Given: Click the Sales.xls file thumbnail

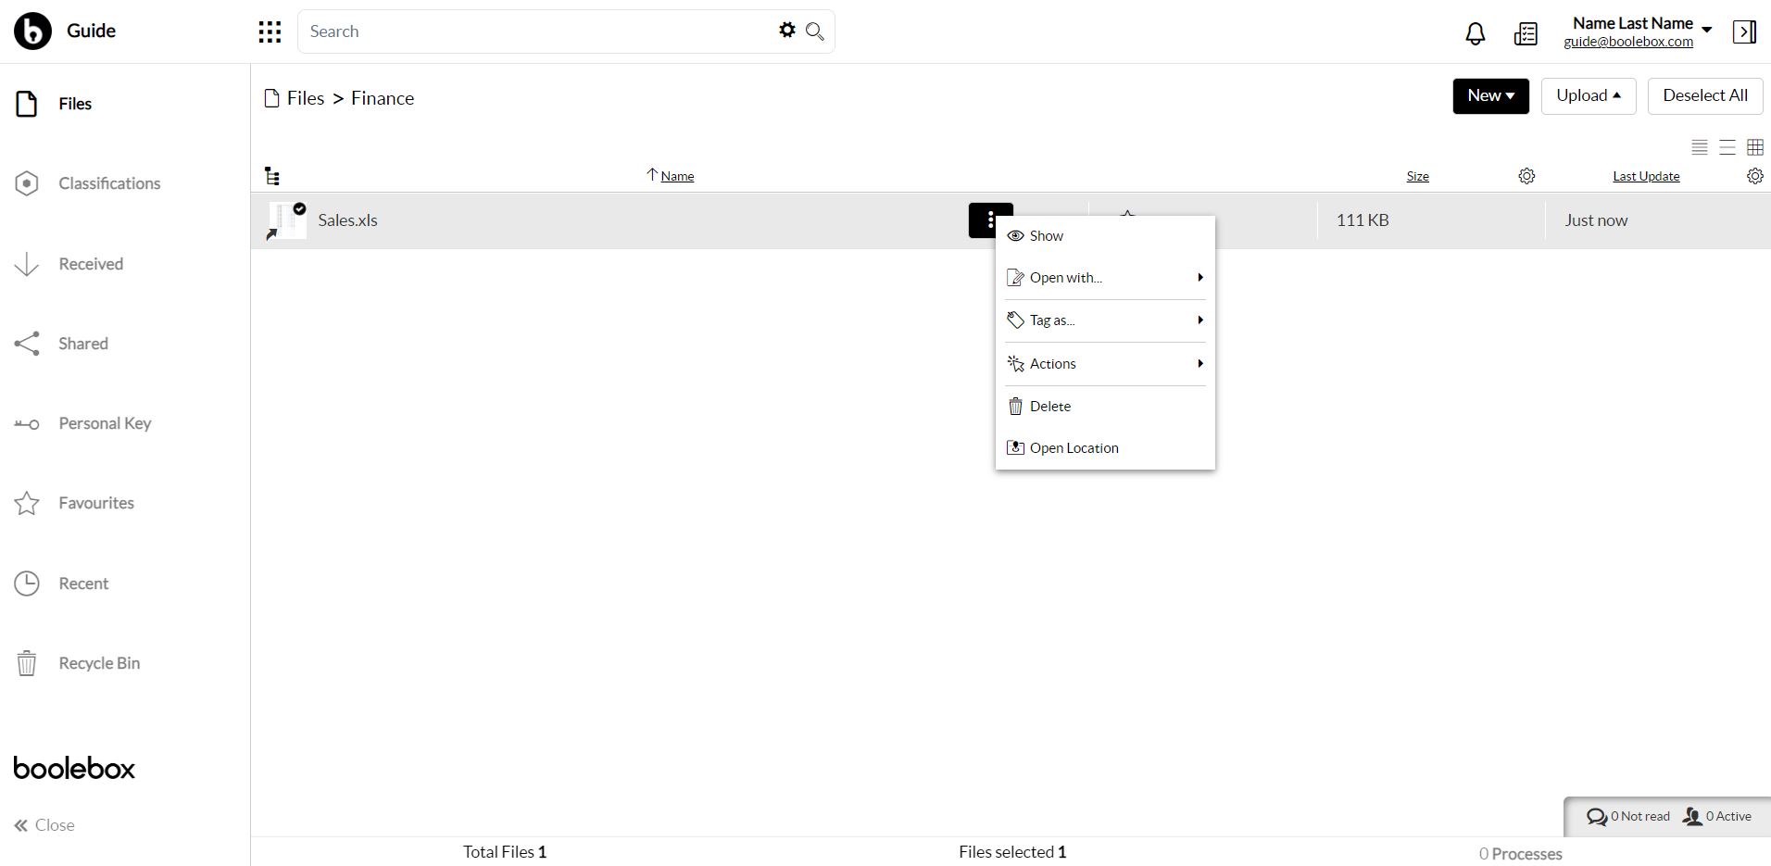Looking at the screenshot, I should click(287, 220).
